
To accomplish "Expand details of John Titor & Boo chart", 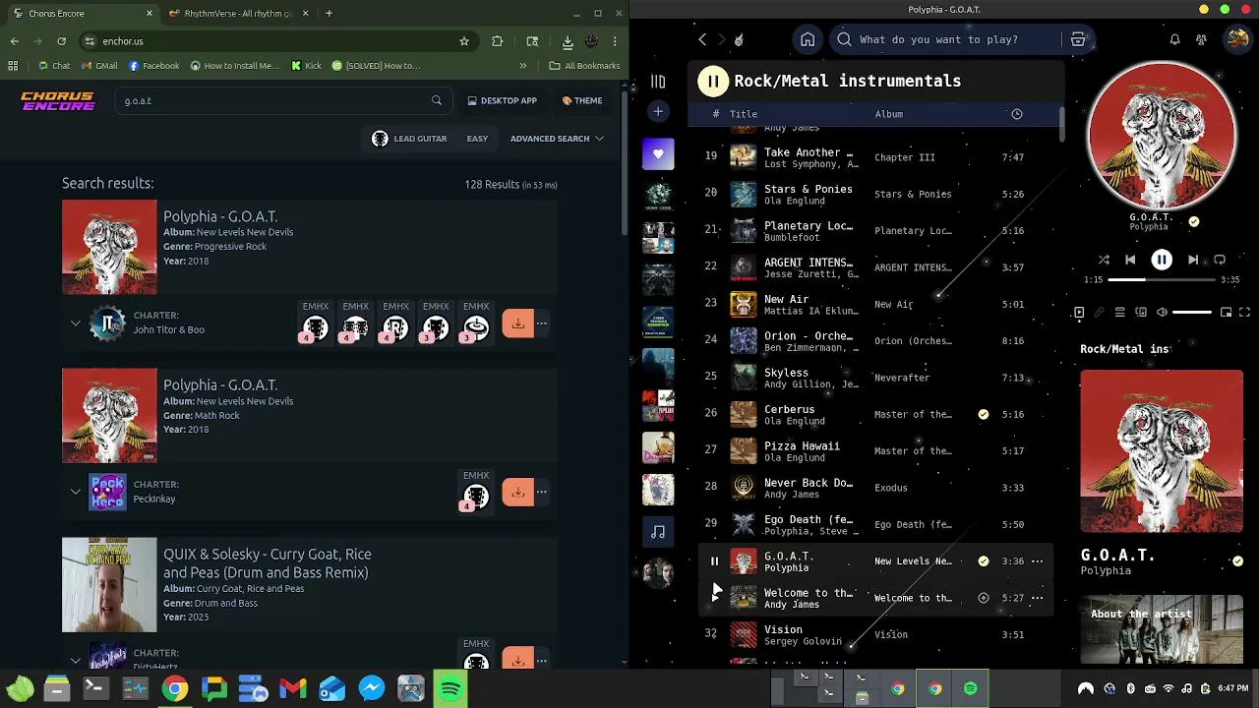I will pyautogui.click(x=76, y=323).
